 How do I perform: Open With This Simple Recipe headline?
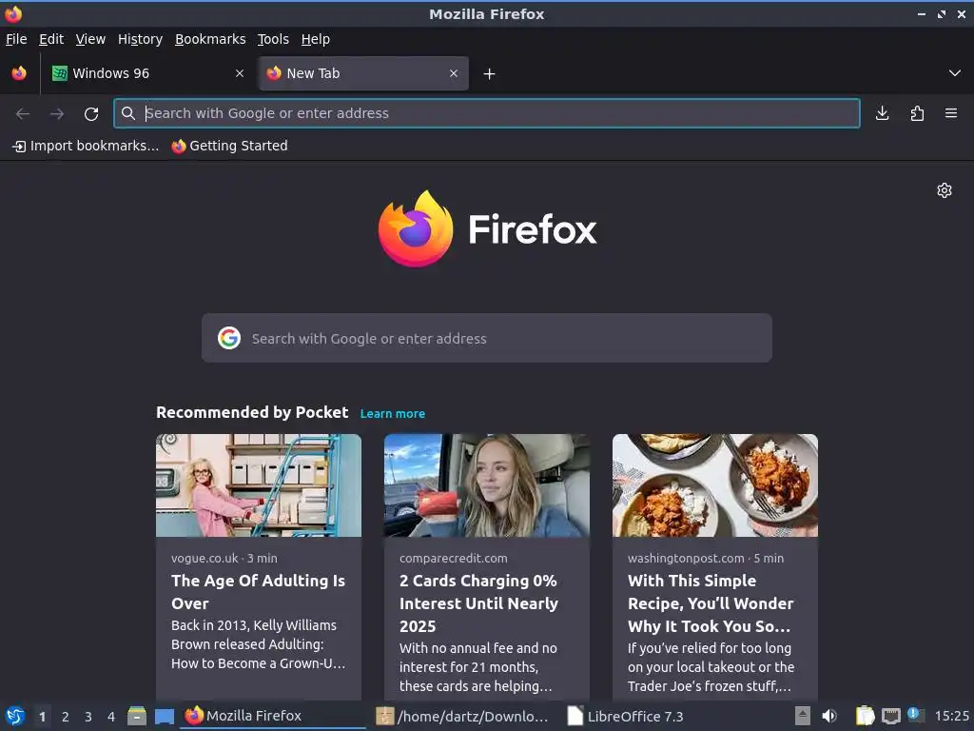click(x=710, y=603)
